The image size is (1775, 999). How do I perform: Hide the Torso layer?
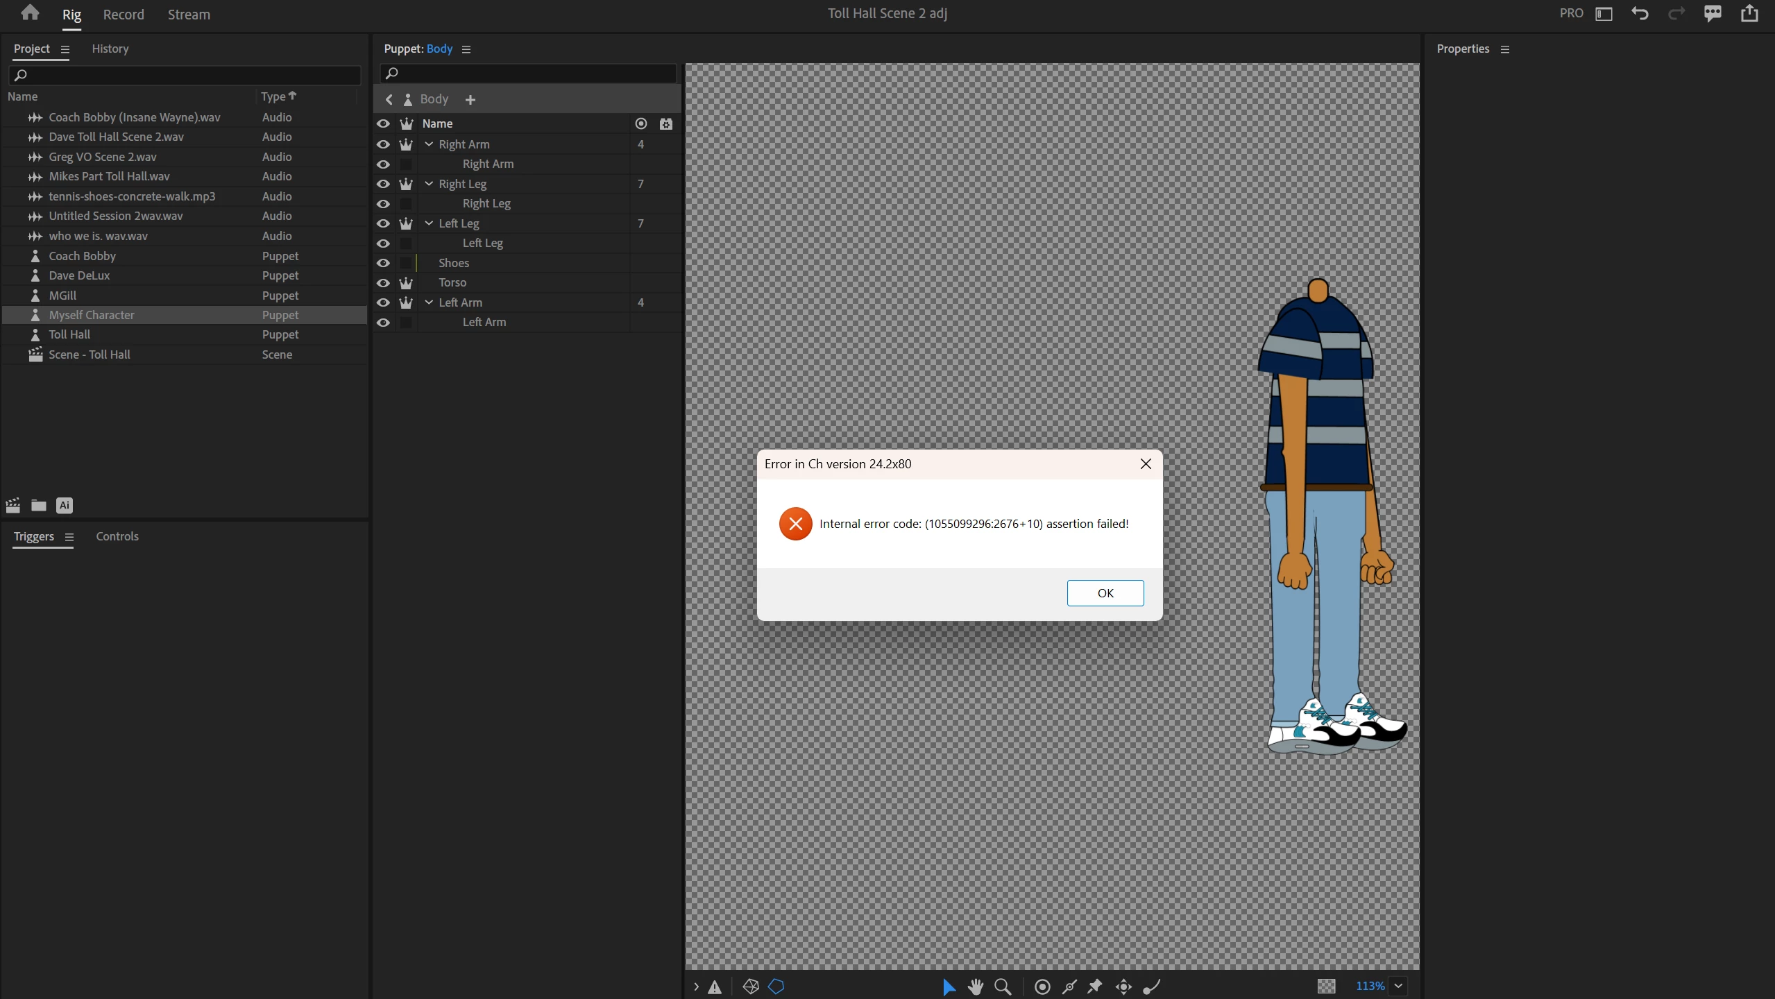[x=383, y=283]
